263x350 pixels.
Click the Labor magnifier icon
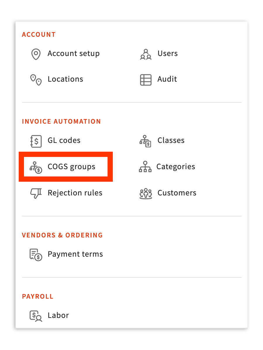36,315
